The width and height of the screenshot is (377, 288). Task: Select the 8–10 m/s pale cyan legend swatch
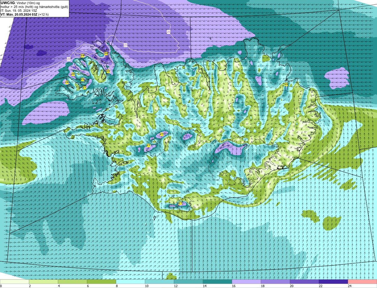tap(130, 282)
